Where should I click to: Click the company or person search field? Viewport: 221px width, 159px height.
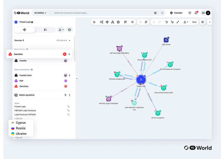point(102,13)
